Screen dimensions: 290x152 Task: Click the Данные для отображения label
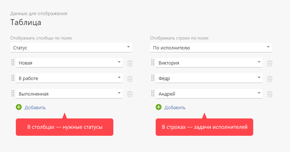point(39,14)
